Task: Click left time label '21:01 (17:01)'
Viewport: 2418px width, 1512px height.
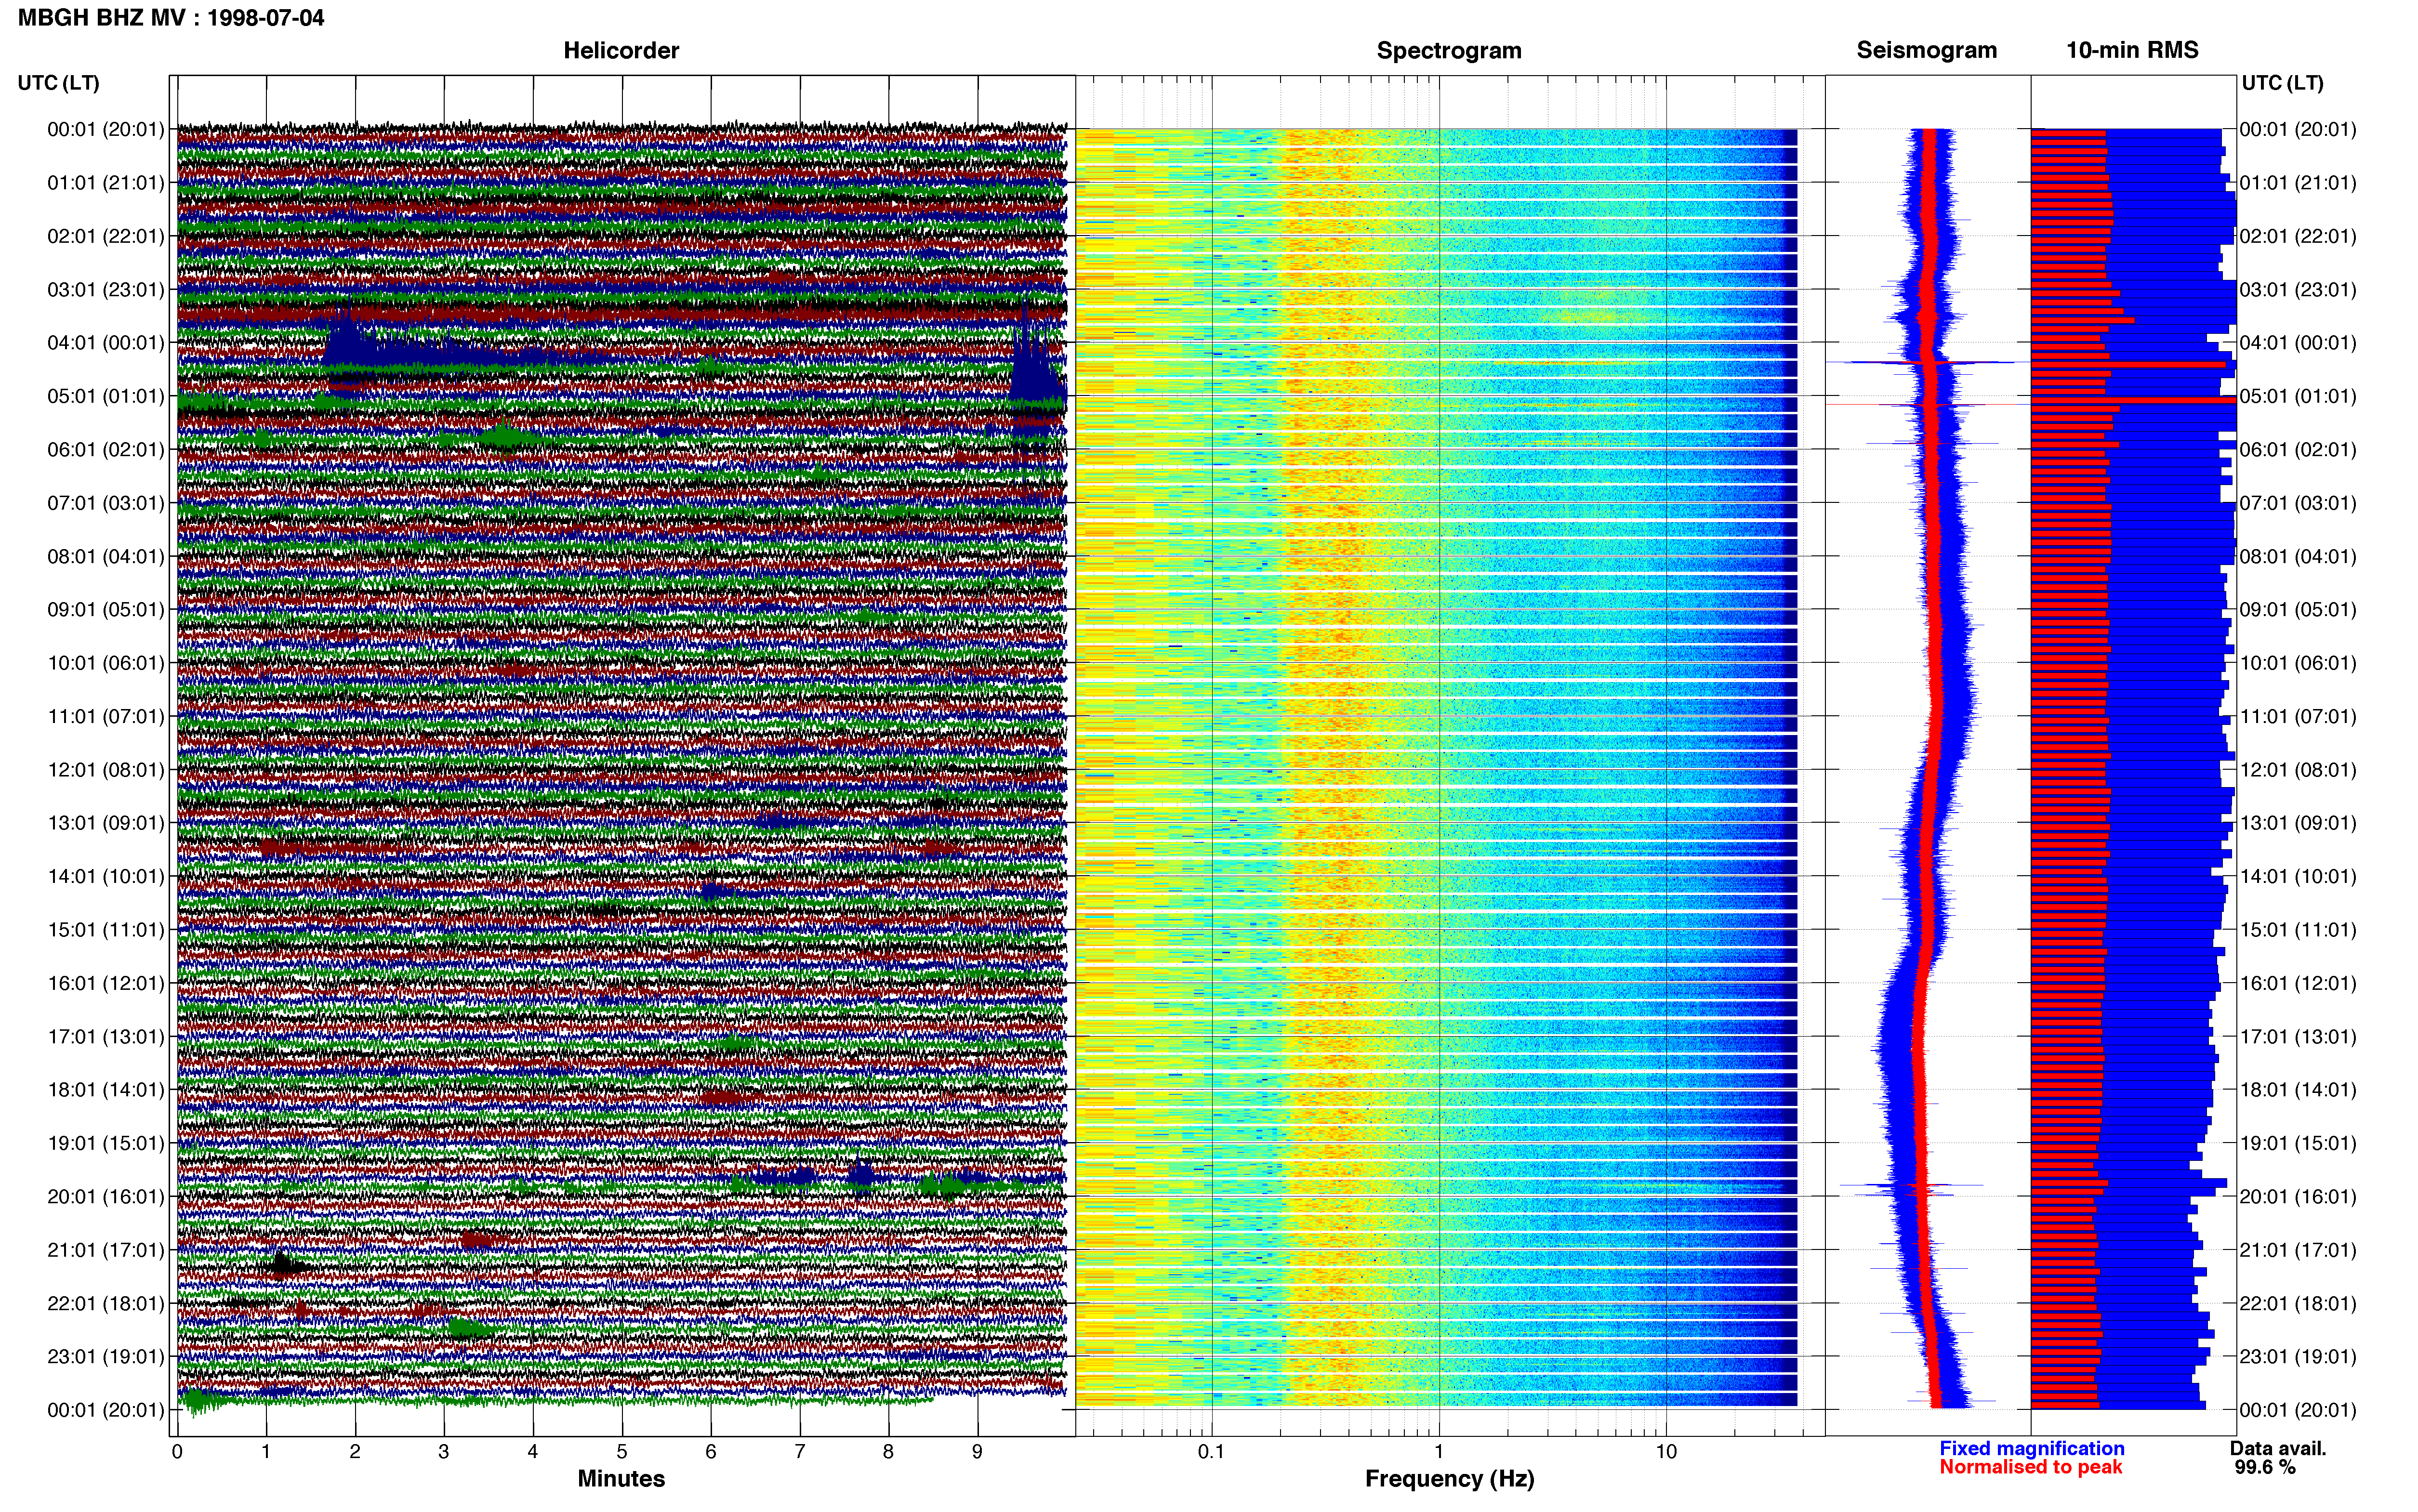Action: pyautogui.click(x=105, y=1250)
